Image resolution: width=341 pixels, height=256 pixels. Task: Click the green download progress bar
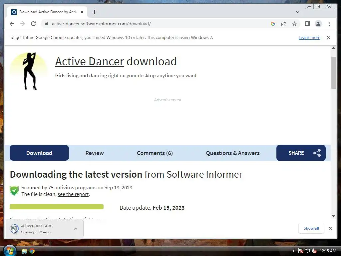pyautogui.click(x=57, y=207)
